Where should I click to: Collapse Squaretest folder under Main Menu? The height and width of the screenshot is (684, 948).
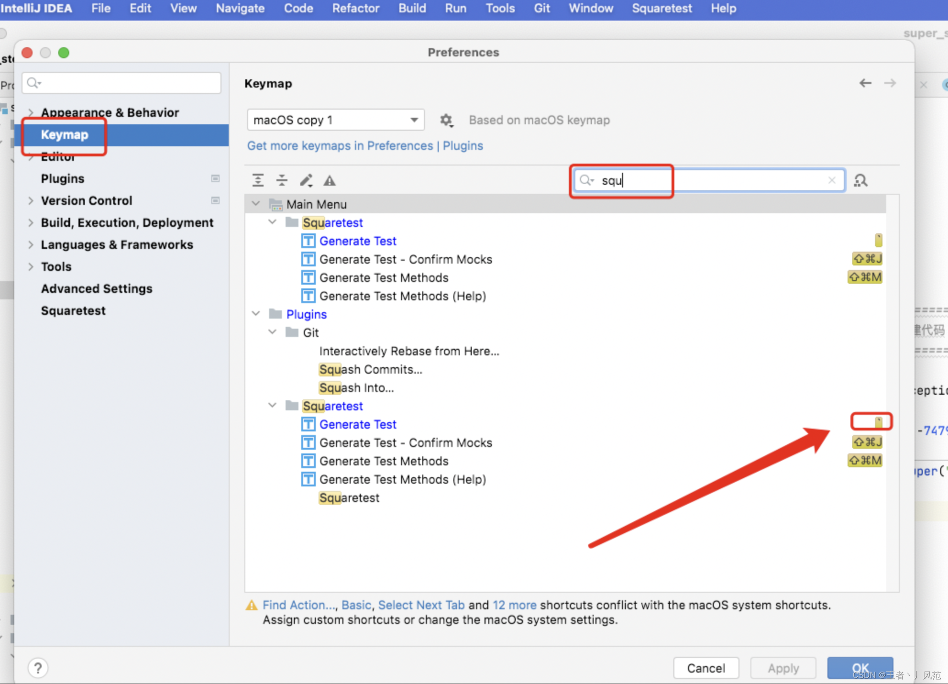pos(272,222)
